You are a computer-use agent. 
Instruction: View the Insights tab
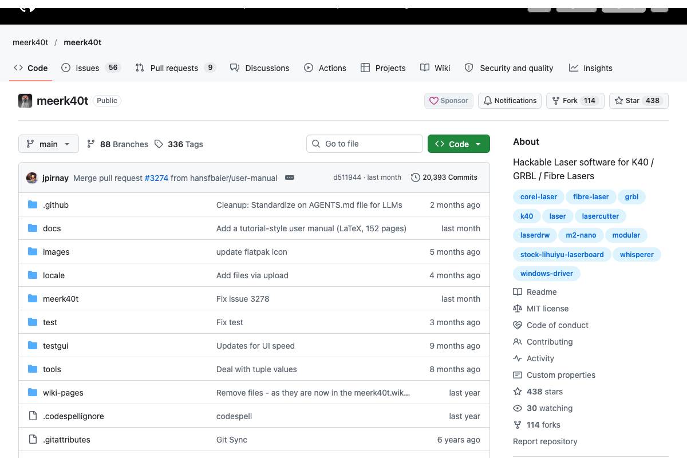(x=591, y=68)
